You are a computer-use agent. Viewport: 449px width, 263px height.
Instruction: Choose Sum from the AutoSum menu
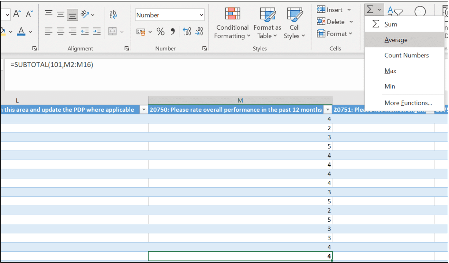404,25
